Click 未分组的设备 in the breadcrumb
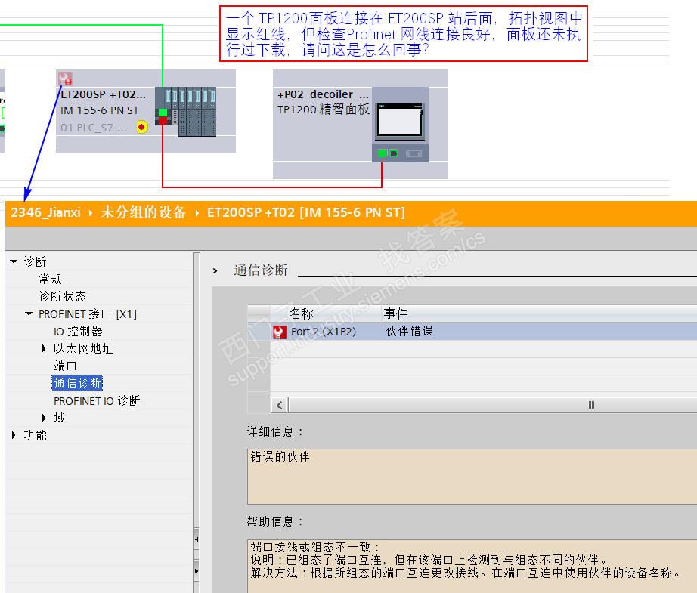Screen dimensions: 697x593 pyautogui.click(x=143, y=212)
